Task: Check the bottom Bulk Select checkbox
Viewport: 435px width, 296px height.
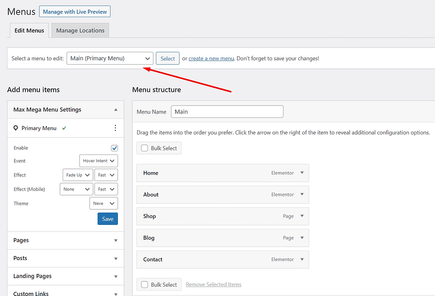Action: 145,285
